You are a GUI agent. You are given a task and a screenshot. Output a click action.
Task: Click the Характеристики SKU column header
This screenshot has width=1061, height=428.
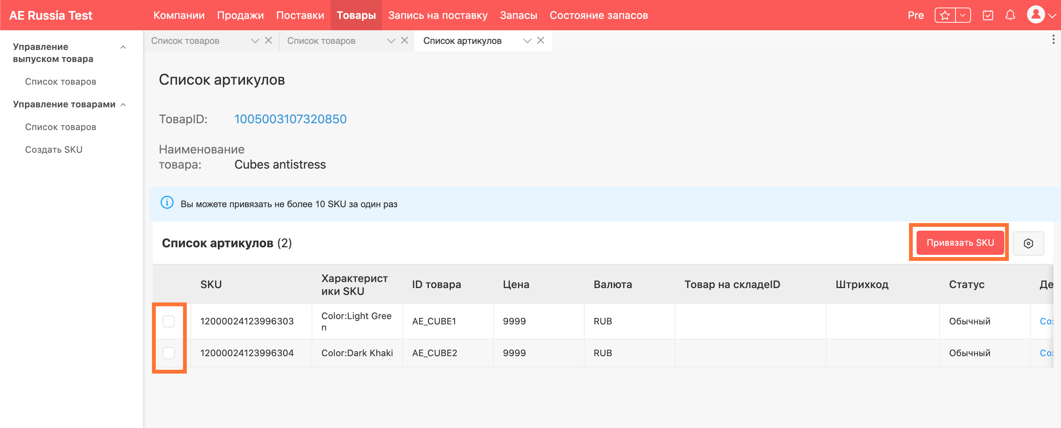(x=354, y=284)
